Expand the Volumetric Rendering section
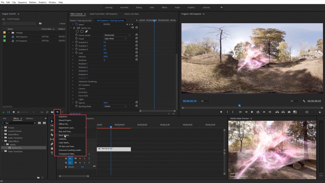325x183 pixels. [73, 81]
